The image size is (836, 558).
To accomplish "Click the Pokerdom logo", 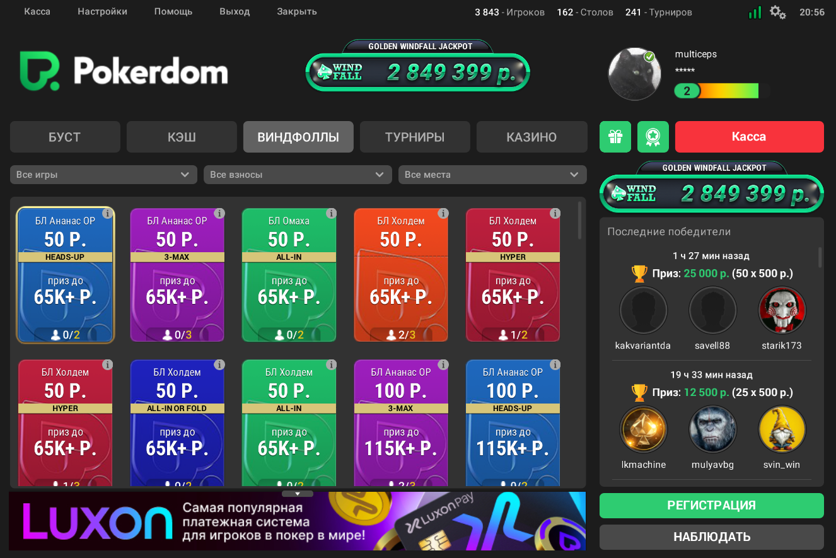I will pyautogui.click(x=124, y=71).
